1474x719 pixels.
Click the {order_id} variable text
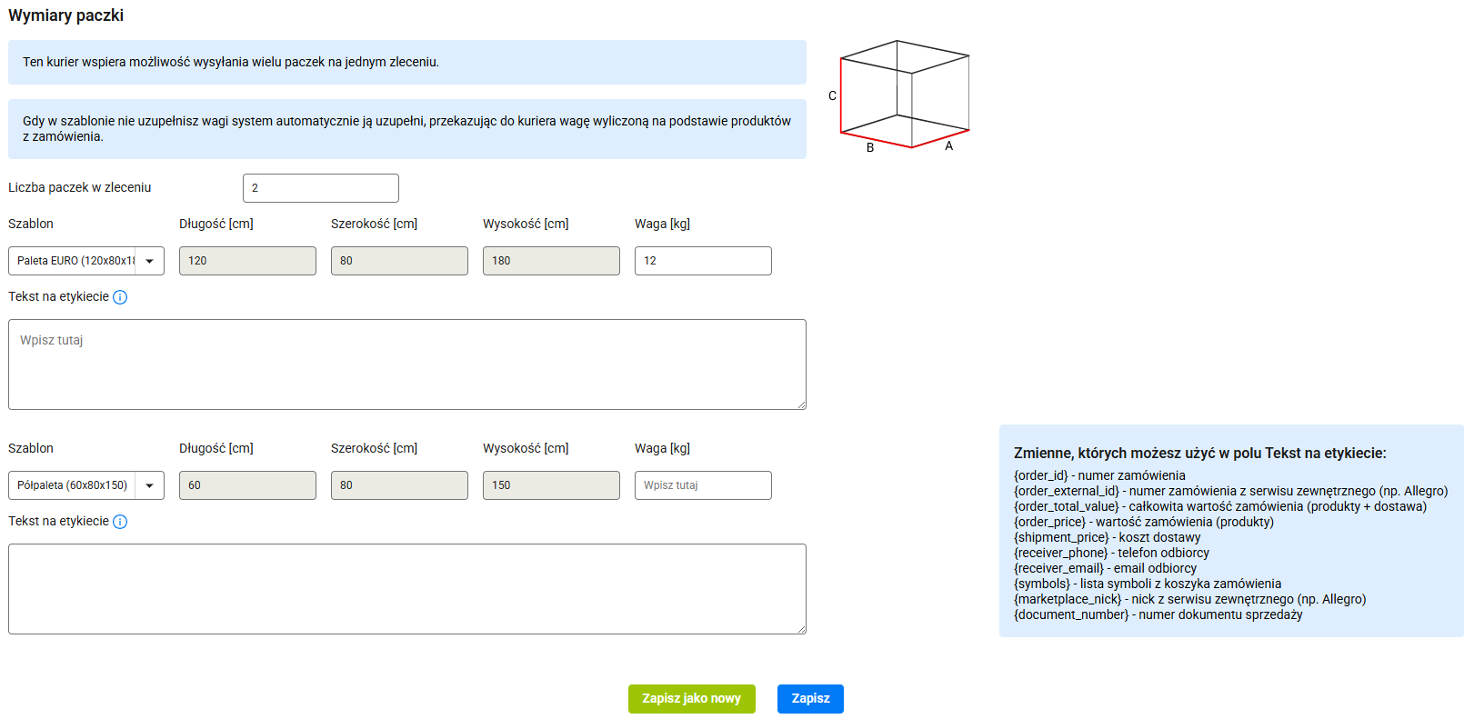tap(1041, 475)
